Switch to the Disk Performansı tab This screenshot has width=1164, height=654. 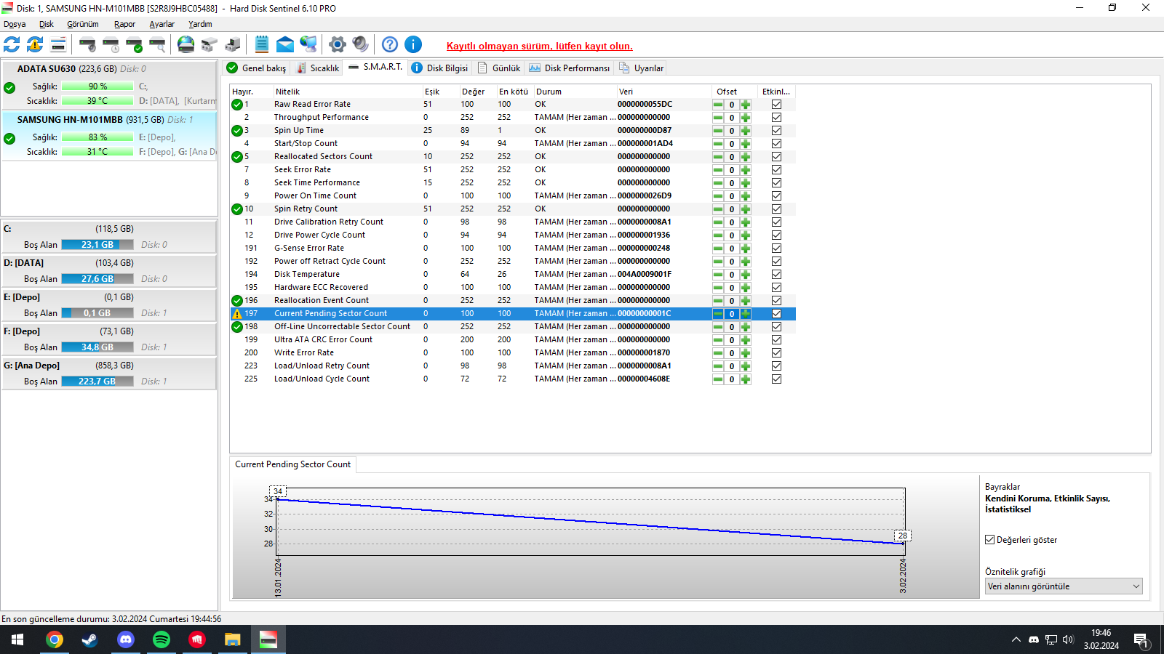coord(570,68)
